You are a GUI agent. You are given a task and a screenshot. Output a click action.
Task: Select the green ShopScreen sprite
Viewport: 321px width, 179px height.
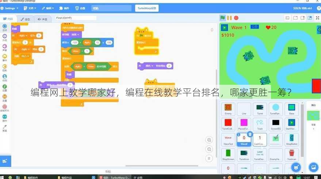[x=228, y=155]
